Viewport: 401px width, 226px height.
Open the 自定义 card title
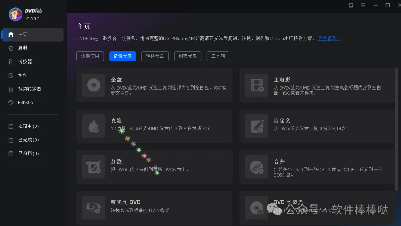click(x=282, y=120)
